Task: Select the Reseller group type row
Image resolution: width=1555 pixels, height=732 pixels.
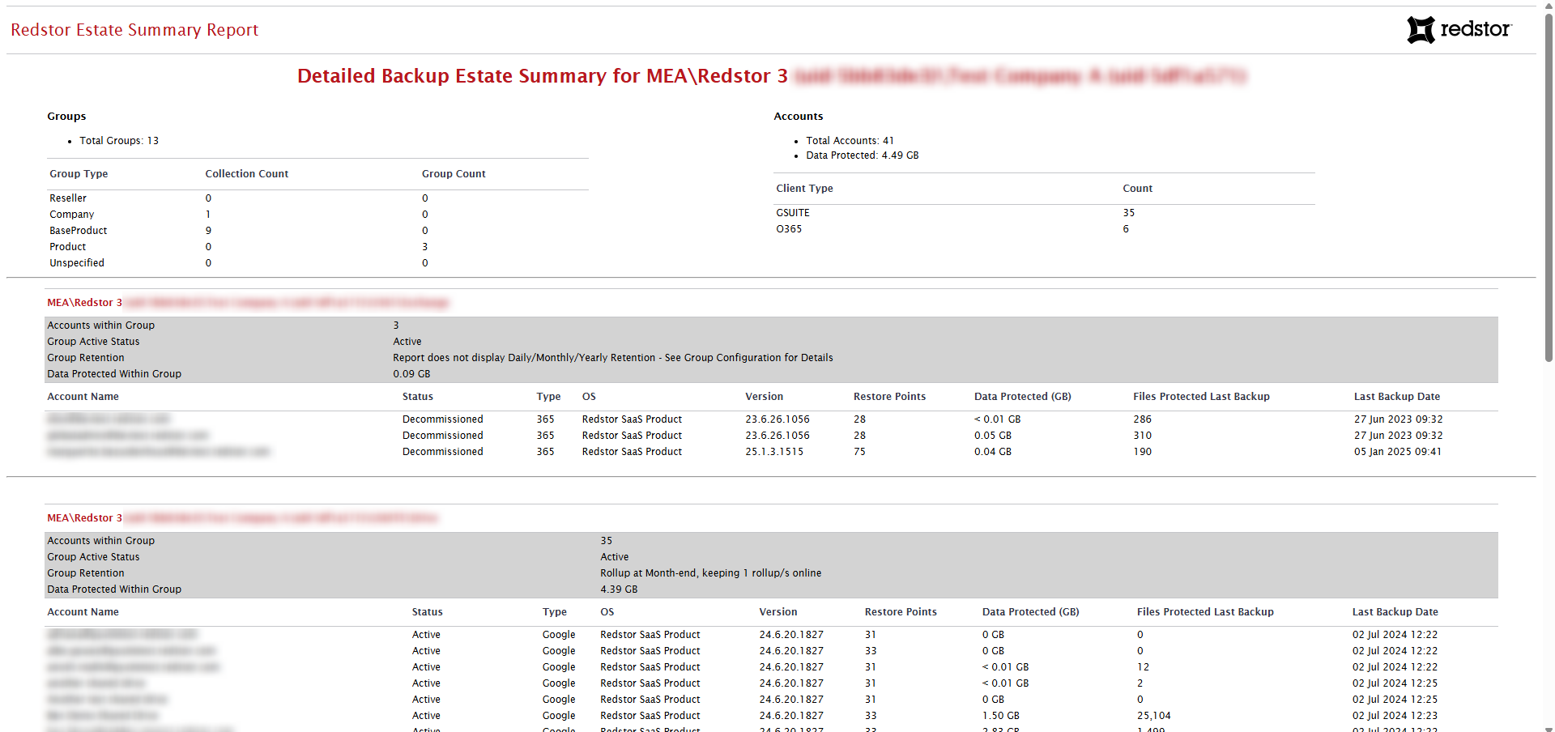Action: coord(317,198)
